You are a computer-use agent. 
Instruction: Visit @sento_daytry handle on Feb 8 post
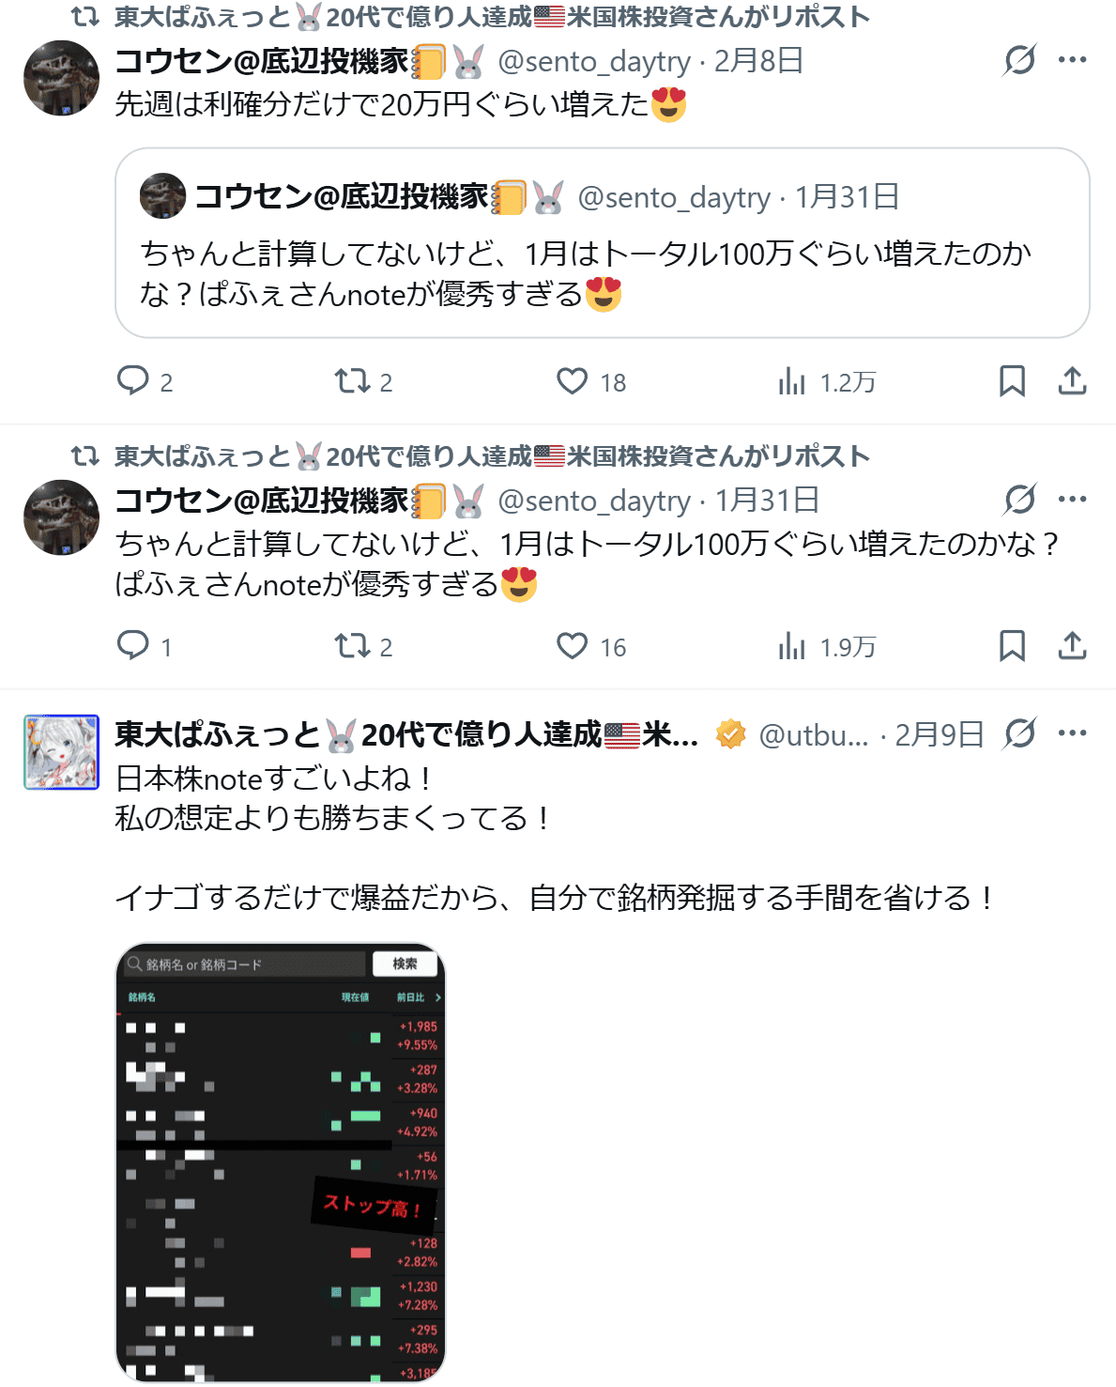tap(594, 61)
